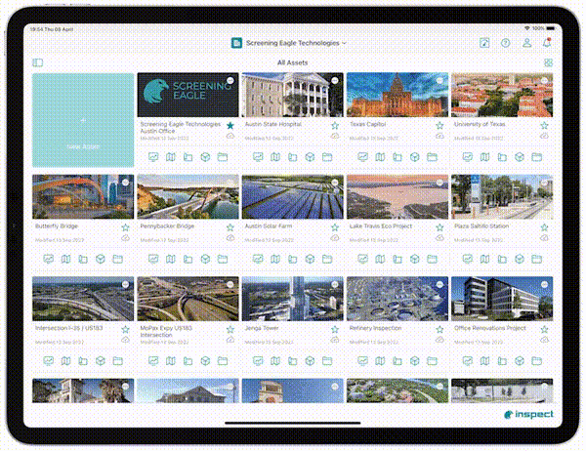Favorite Jenga Tower with star
The width and height of the screenshot is (586, 451).
[x=335, y=329]
